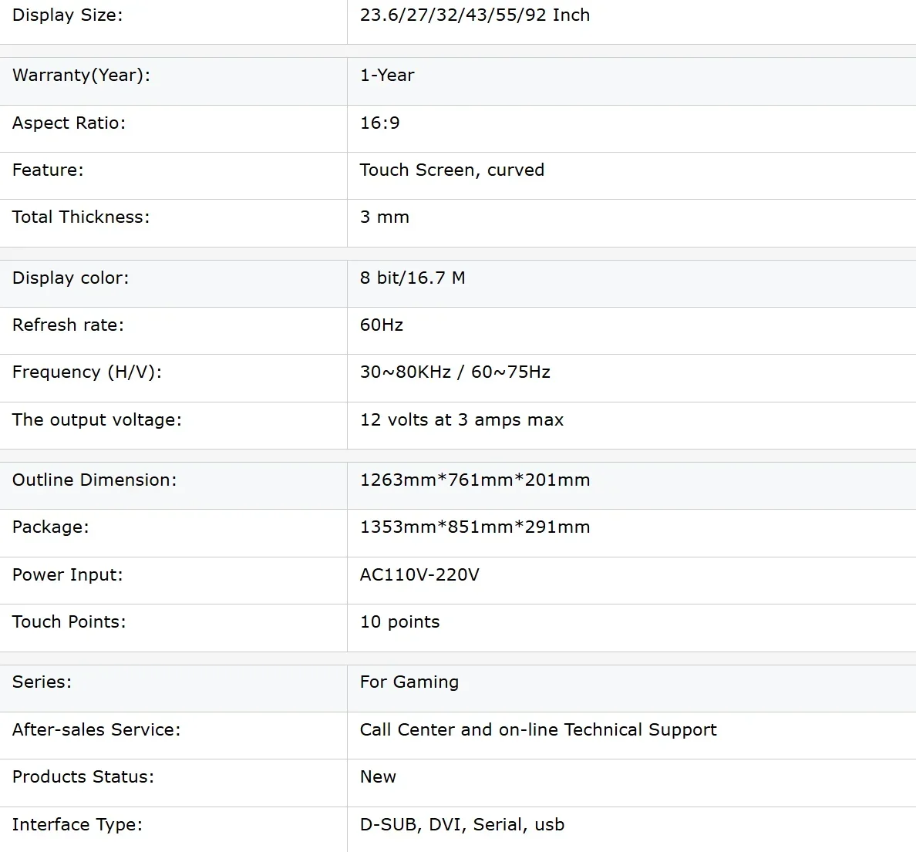
Task: Click the Products Status label
Action: click(83, 777)
